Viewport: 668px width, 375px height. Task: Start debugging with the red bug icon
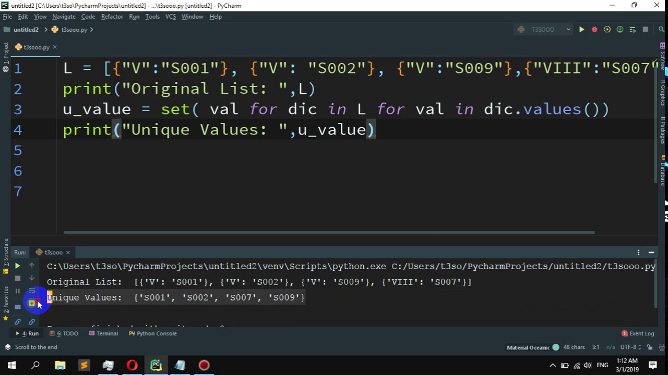point(594,30)
